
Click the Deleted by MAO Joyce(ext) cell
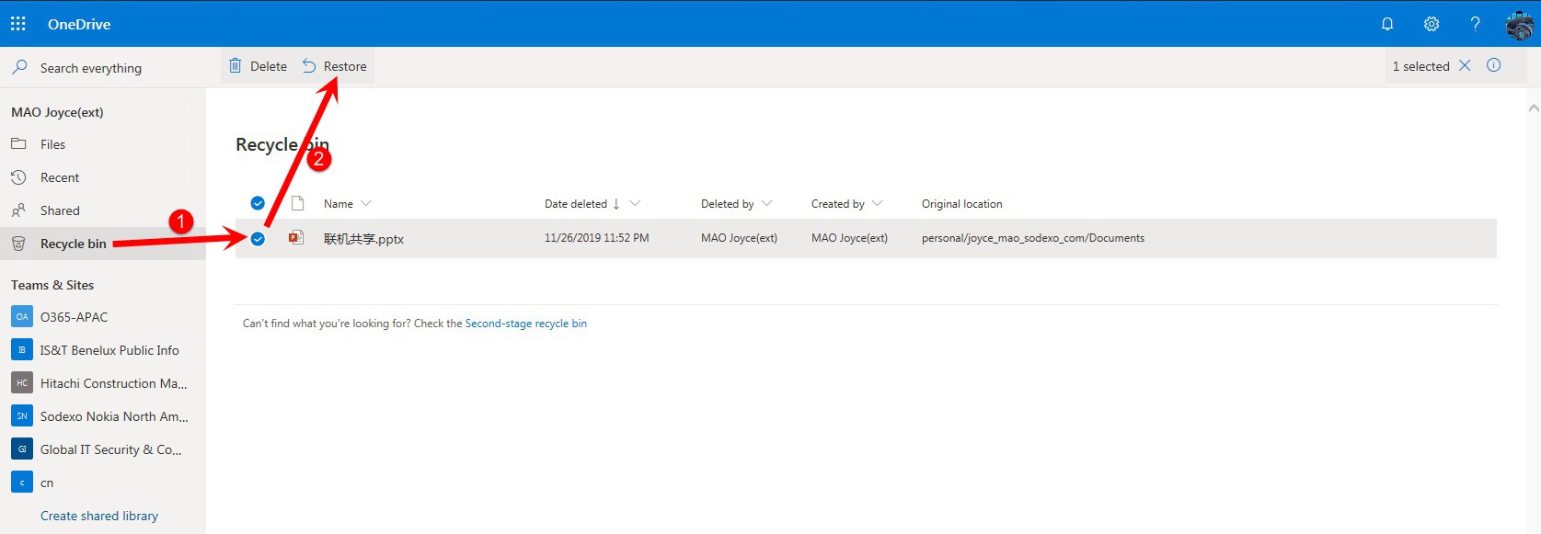(739, 238)
